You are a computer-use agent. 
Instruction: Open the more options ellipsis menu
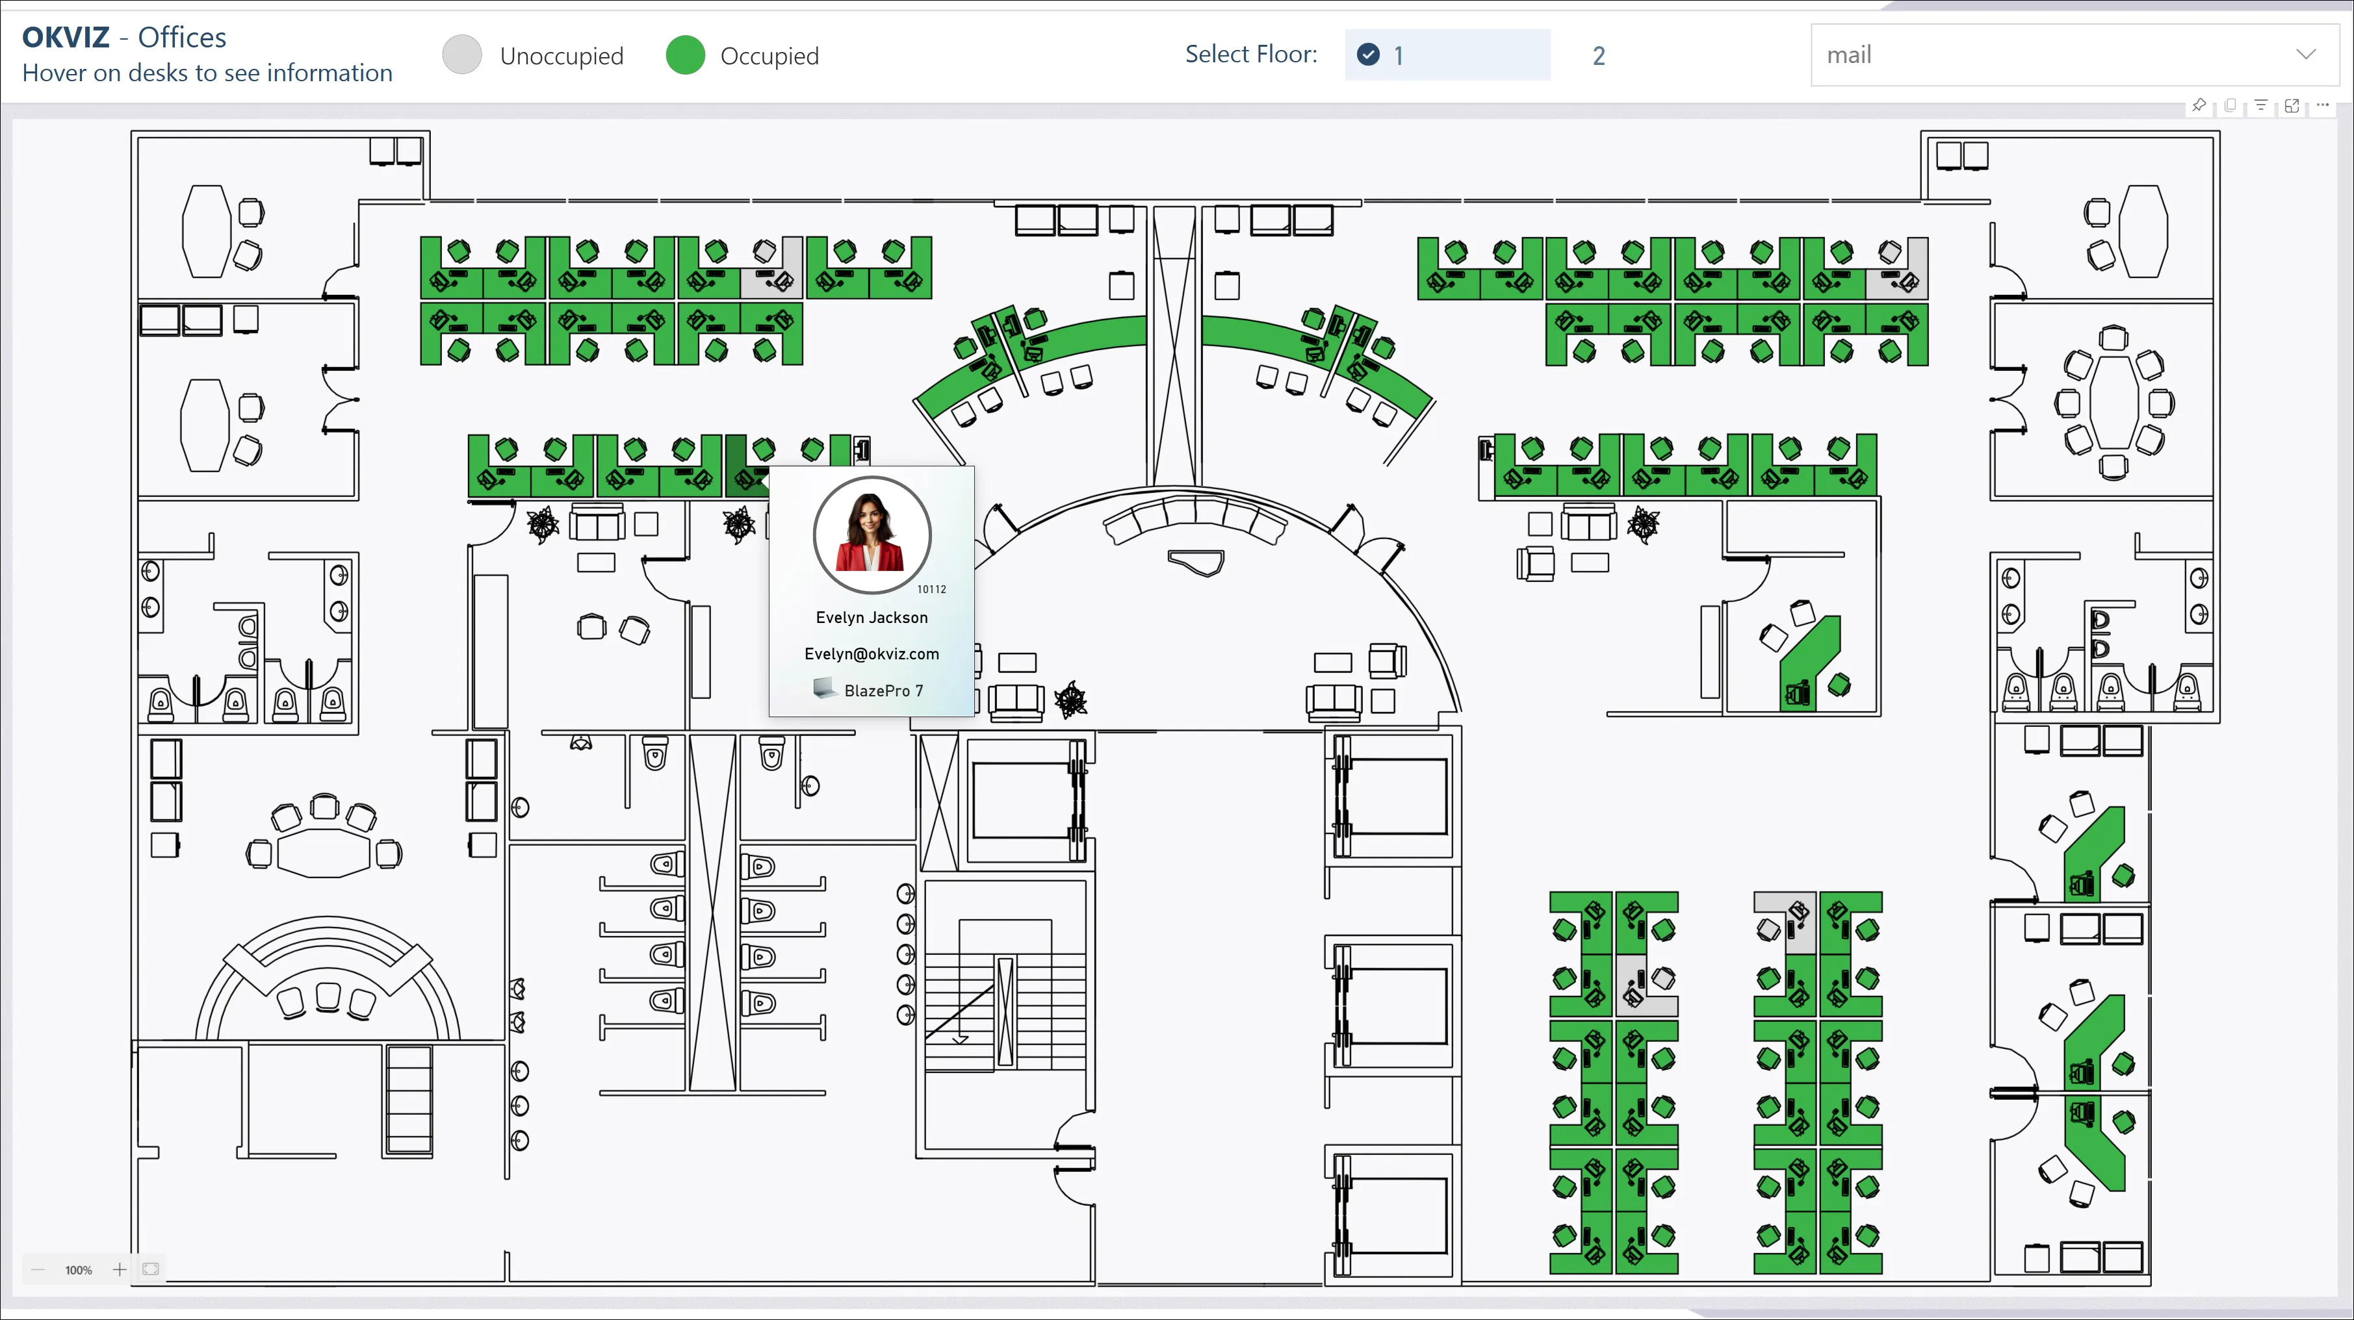click(2323, 105)
